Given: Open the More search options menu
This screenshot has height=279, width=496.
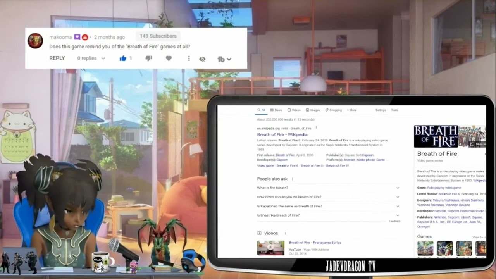Looking at the screenshot, I should (x=351, y=110).
